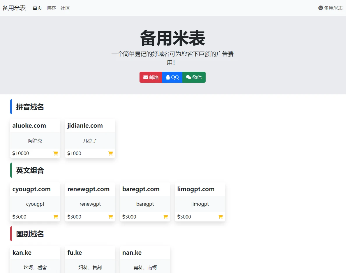Open the 社区 community nav item
Screen dimensions: 346x273
click(65, 8)
